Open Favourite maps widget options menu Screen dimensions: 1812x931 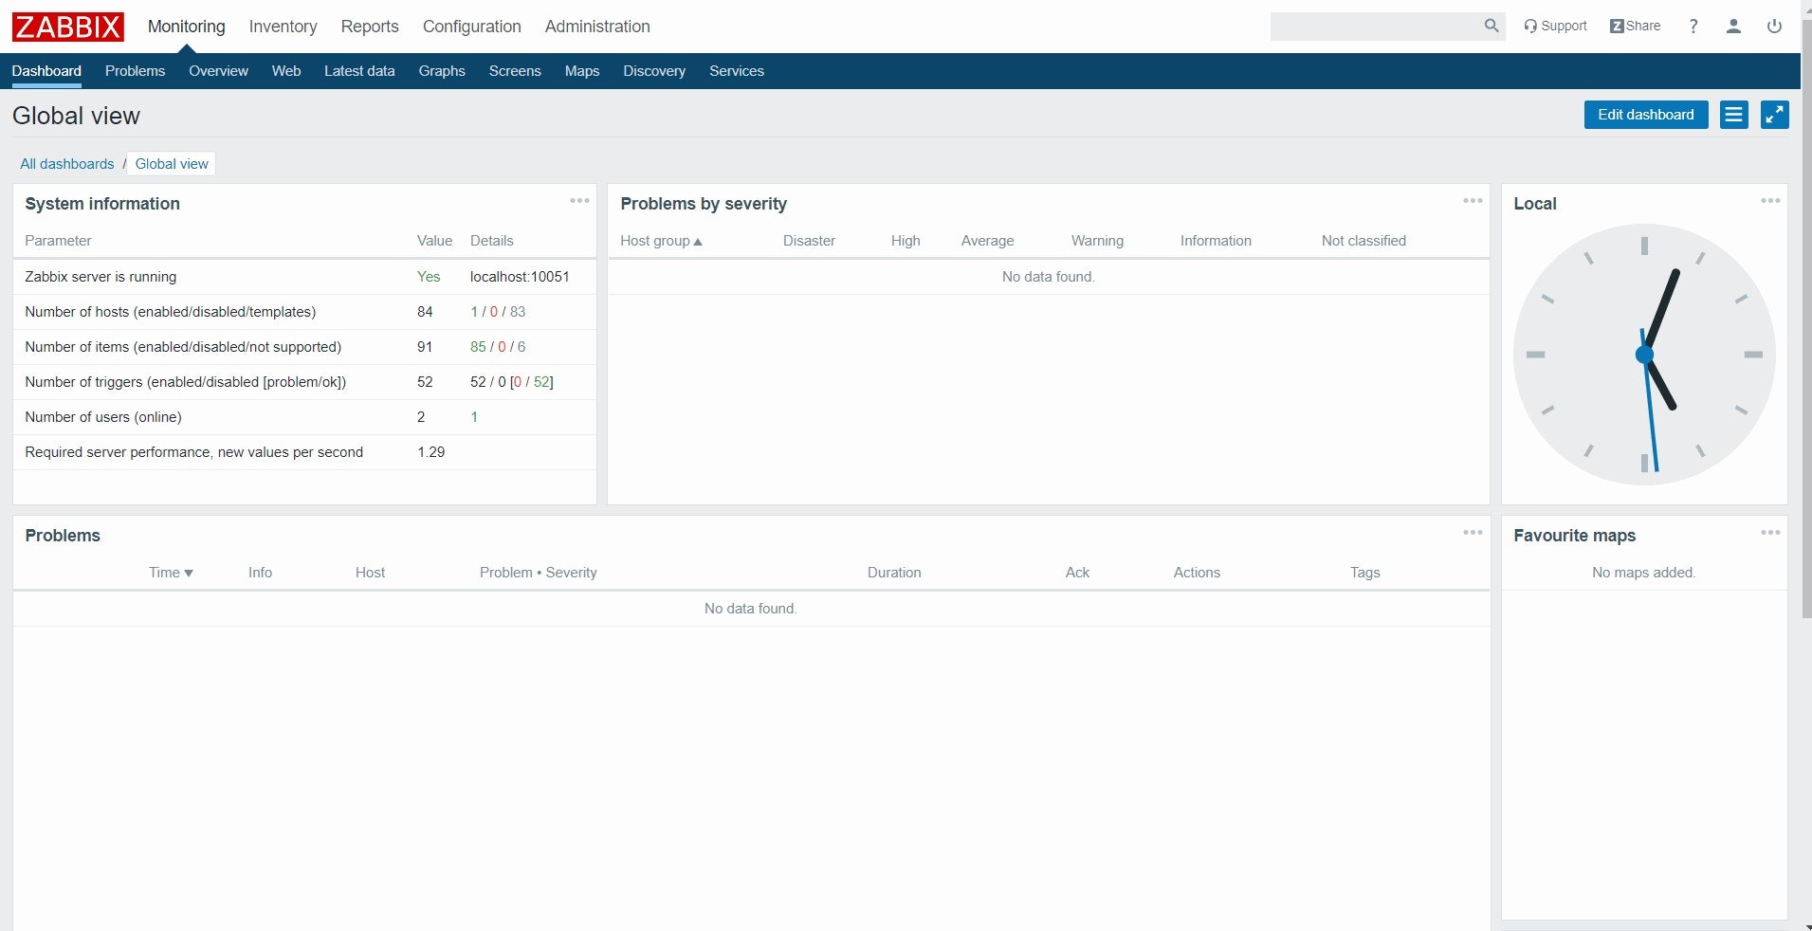point(1769,533)
